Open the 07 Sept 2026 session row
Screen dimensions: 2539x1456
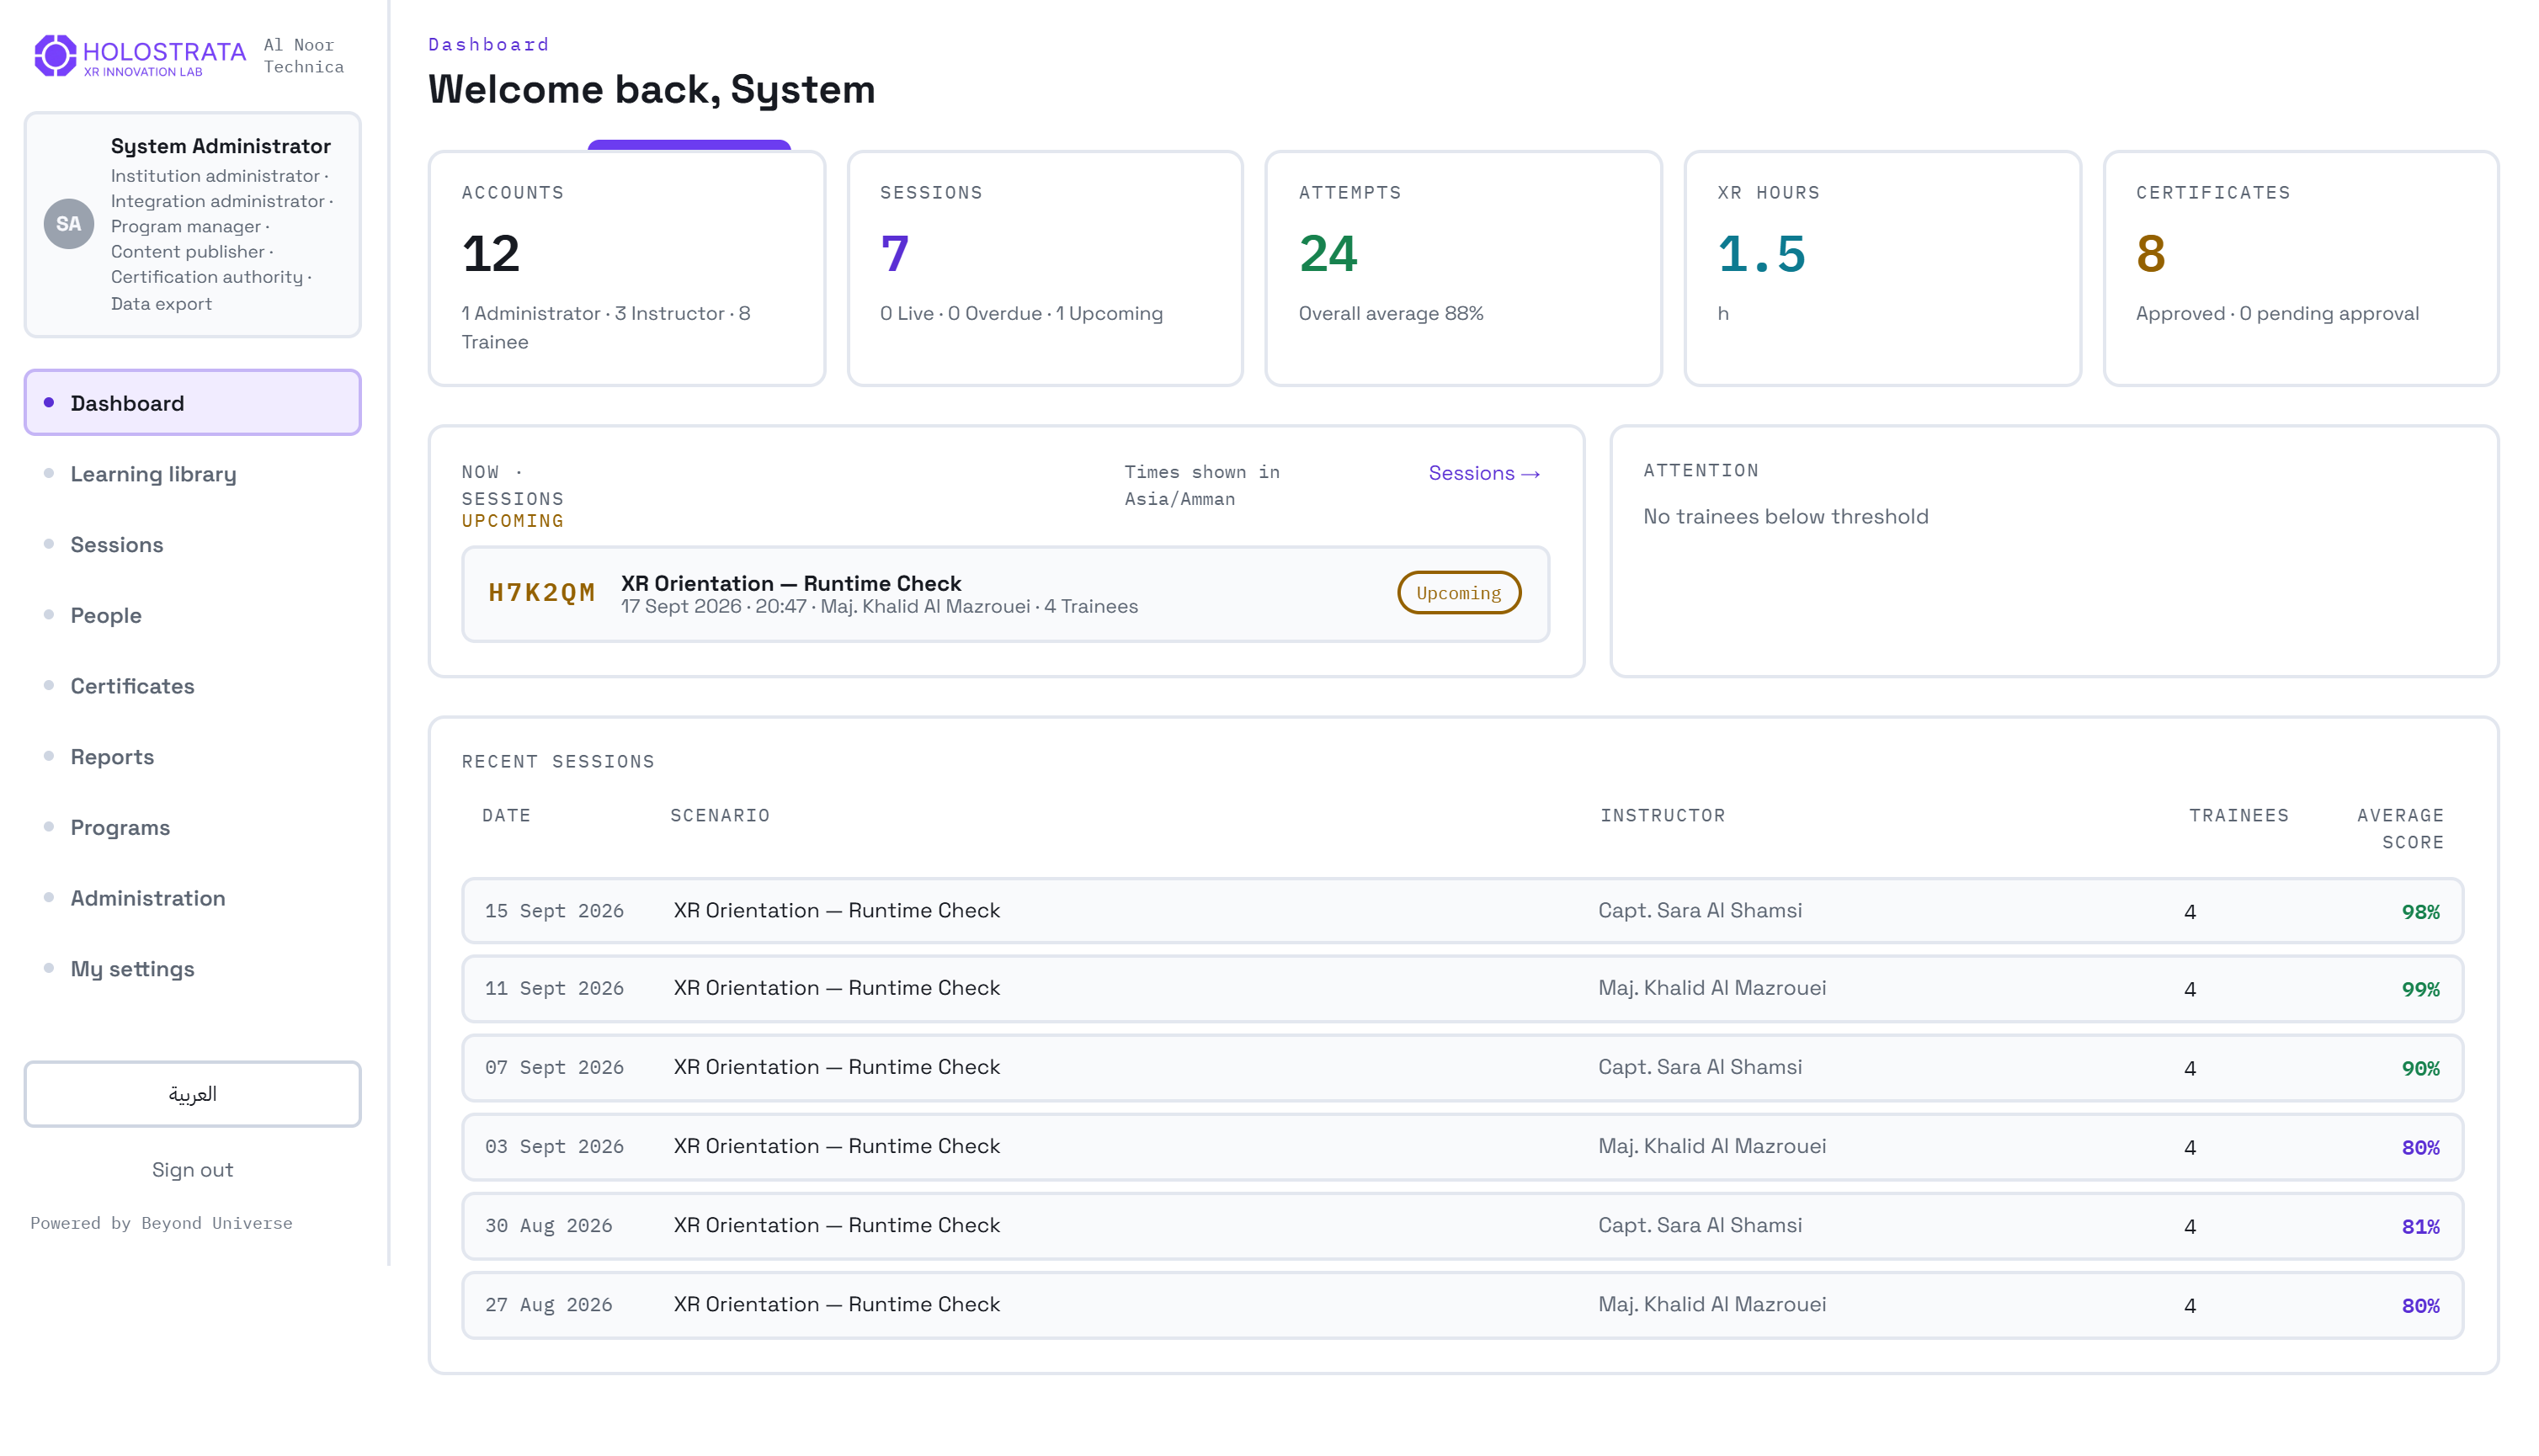point(1463,1068)
